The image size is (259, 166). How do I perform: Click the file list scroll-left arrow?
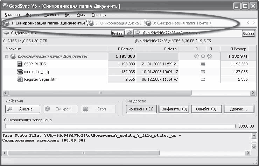[x=6, y=93]
